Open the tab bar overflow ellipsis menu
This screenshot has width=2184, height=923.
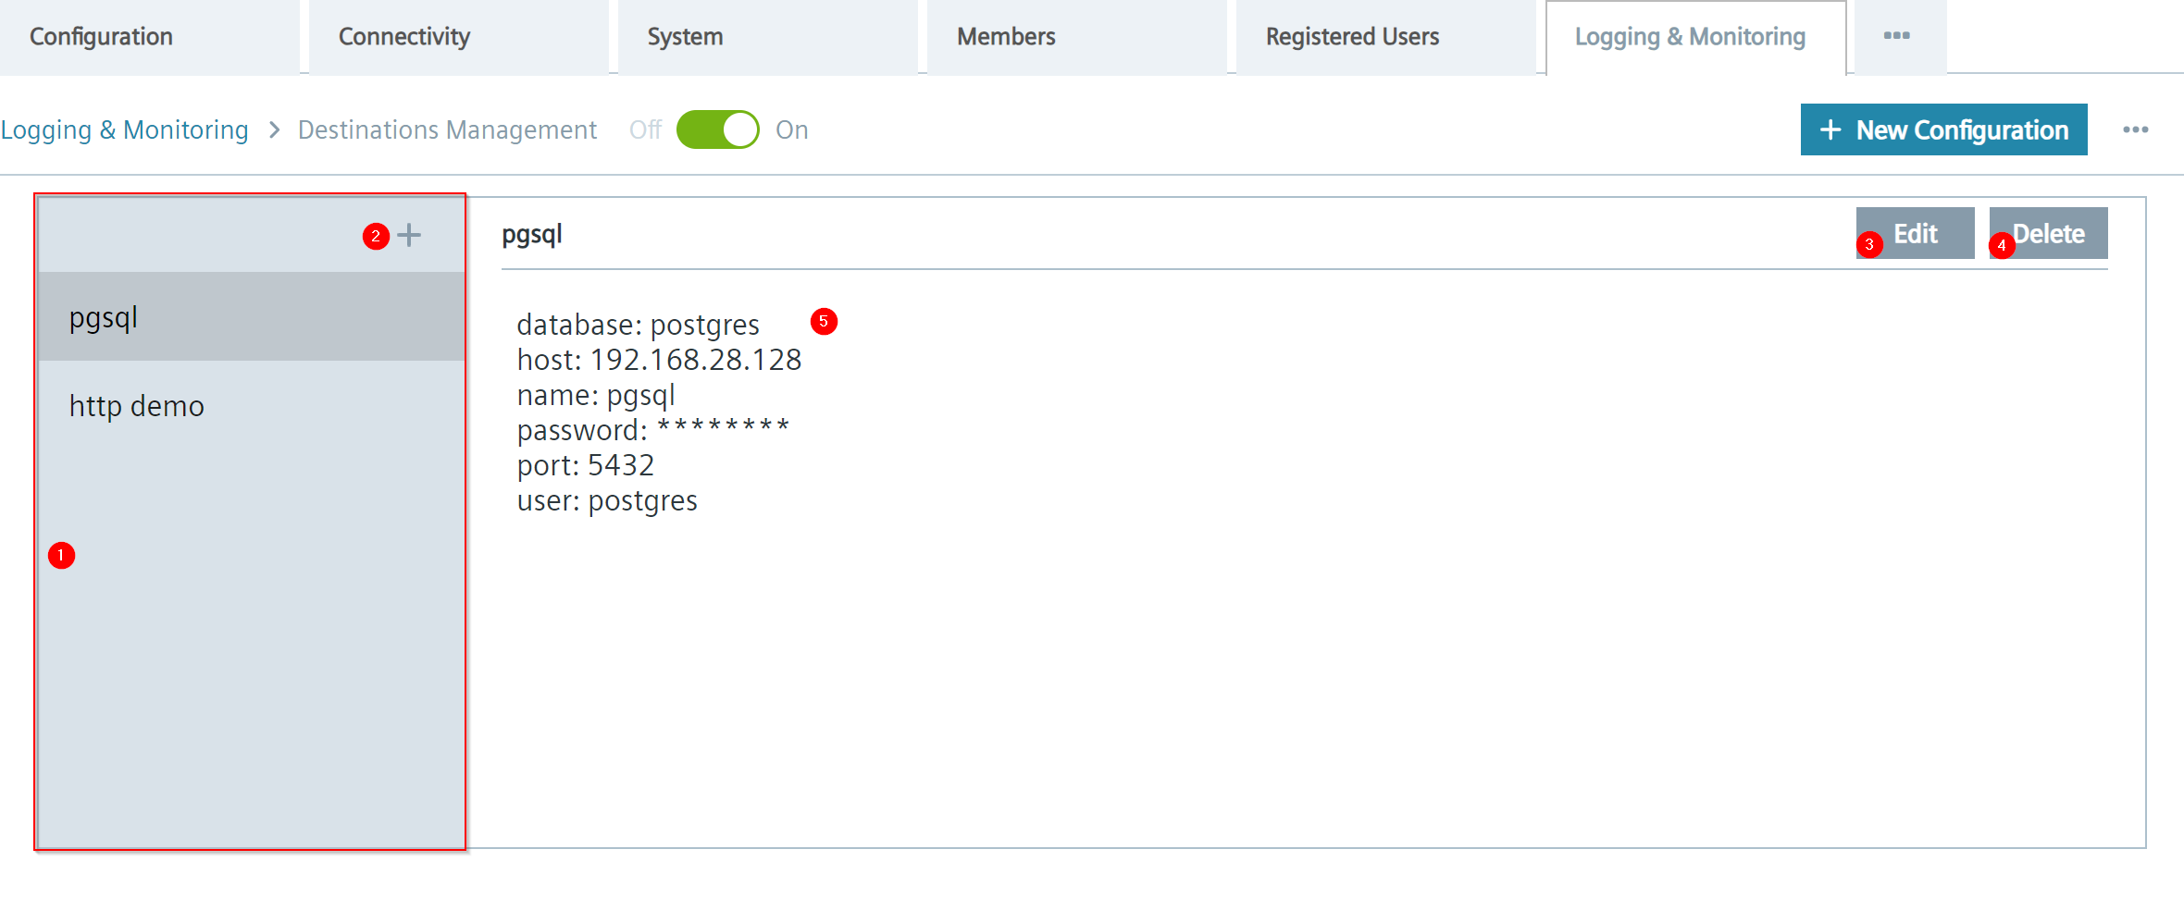pos(1897,36)
